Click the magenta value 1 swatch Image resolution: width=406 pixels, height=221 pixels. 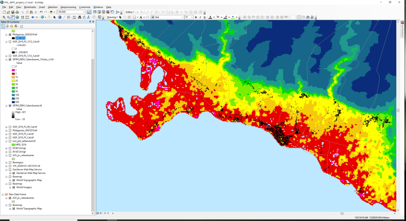point(14,70)
